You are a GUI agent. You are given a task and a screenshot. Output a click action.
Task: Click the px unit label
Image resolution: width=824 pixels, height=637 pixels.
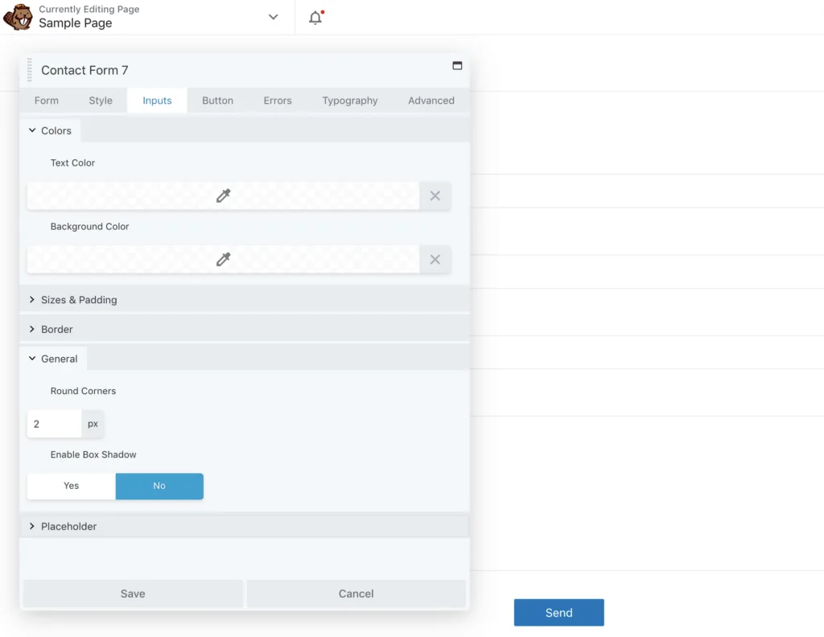(93, 424)
